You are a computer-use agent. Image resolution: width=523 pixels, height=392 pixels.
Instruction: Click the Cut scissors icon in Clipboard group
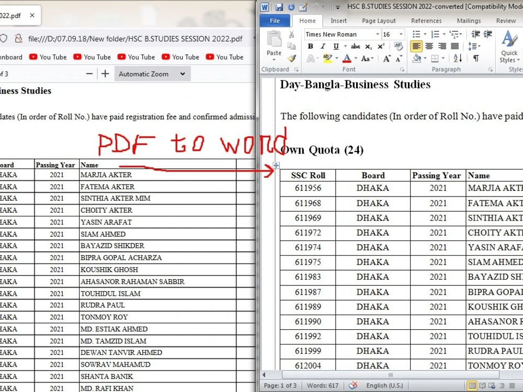(291, 34)
